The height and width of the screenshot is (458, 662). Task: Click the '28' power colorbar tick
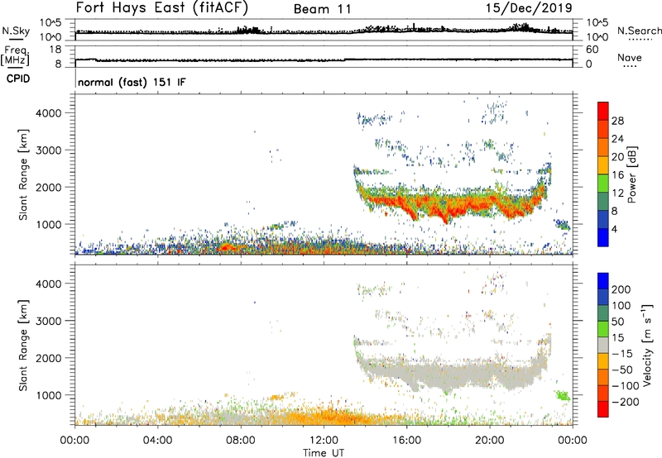[617, 121]
